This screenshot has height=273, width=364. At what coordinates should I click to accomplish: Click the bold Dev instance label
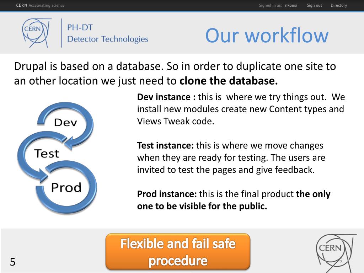[x=166, y=97]
